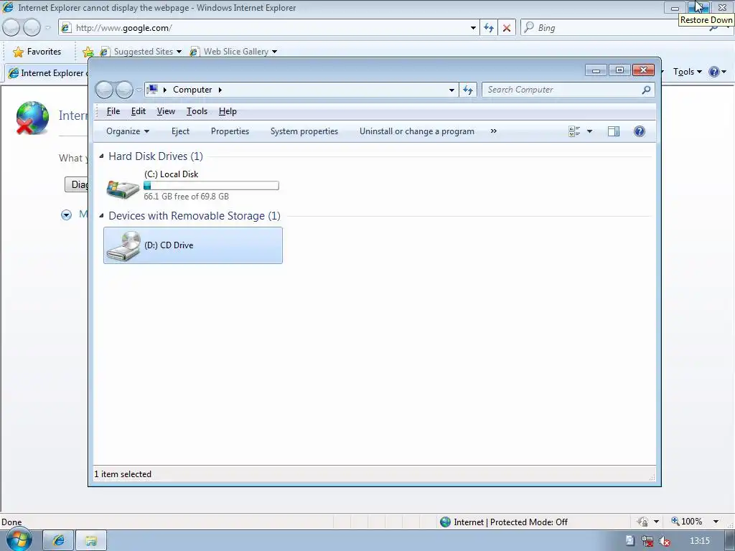Collapse Devices with Removable Storage group

point(101,215)
